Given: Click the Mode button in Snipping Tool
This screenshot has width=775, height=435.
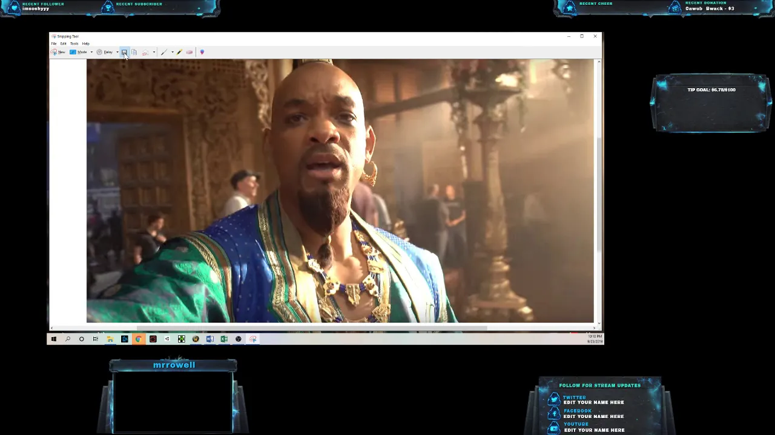Looking at the screenshot, I should pyautogui.click(x=79, y=52).
